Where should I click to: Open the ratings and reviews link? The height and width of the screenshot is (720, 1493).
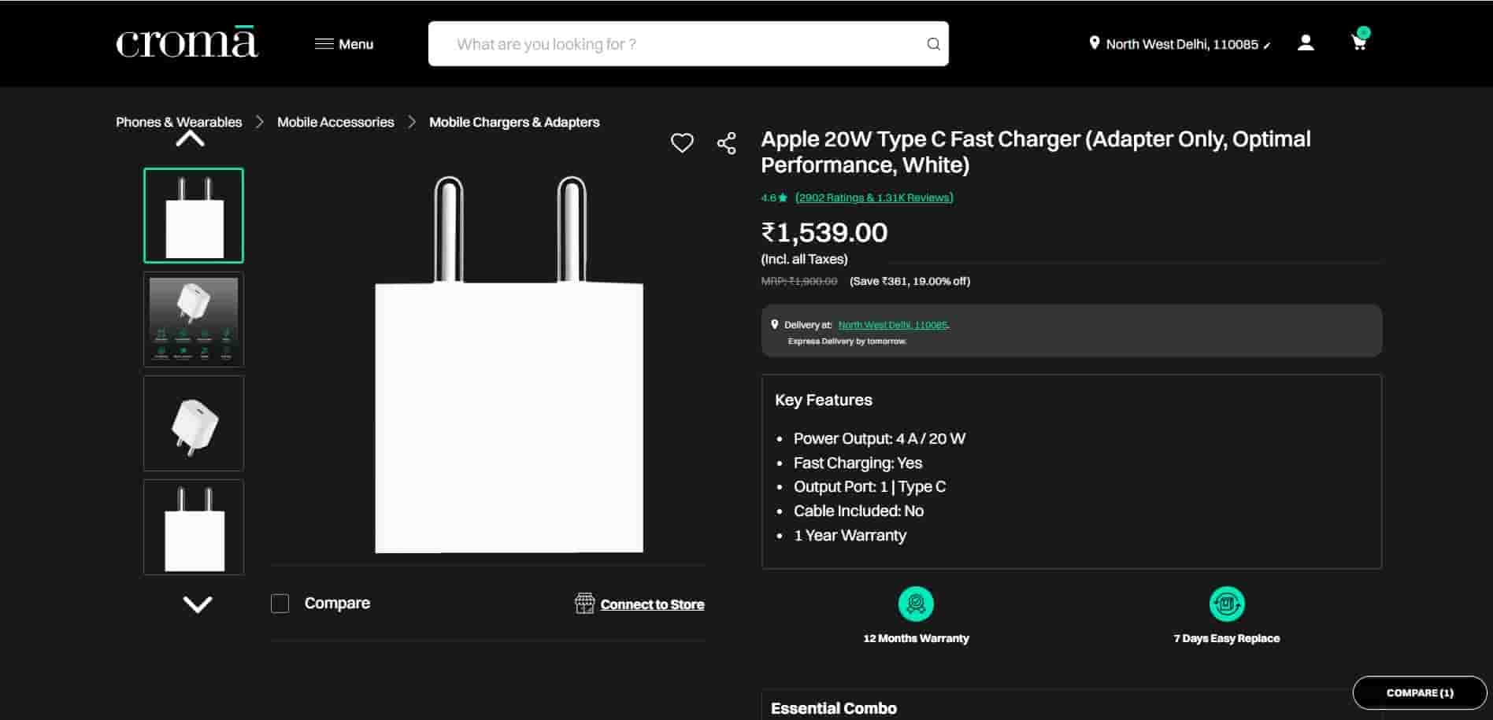(x=874, y=198)
